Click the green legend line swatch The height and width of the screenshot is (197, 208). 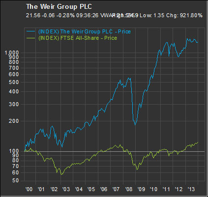coord(30,38)
